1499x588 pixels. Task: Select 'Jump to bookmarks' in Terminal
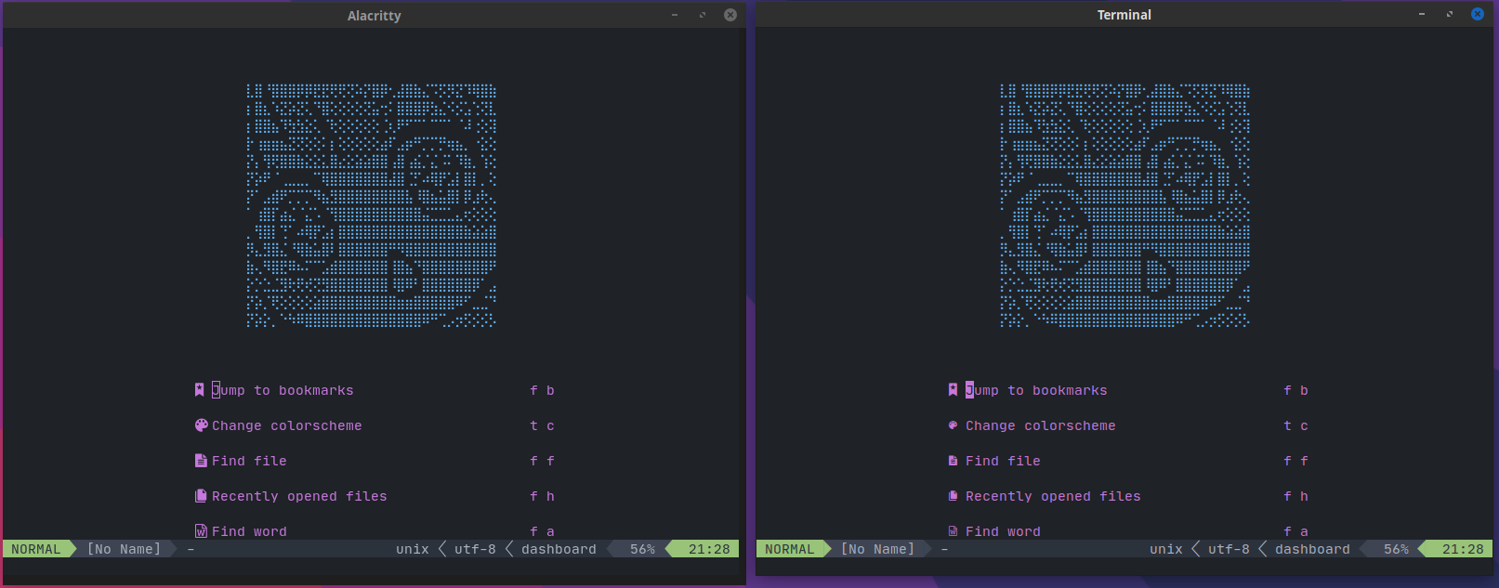click(1036, 390)
